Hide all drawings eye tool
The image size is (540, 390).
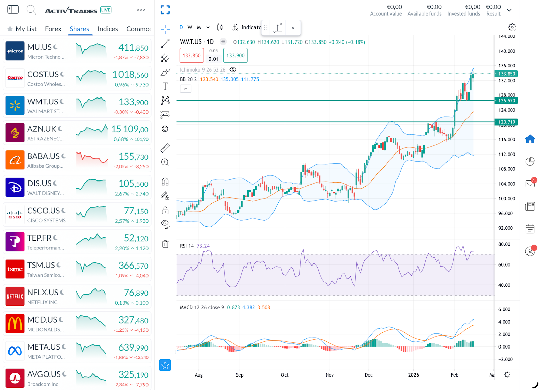[x=165, y=224]
